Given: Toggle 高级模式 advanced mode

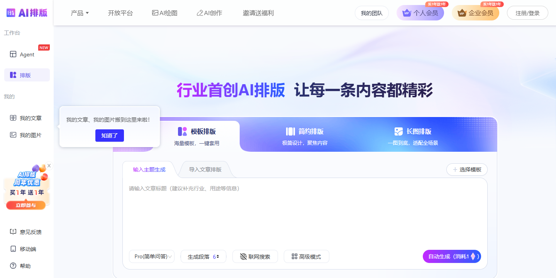Looking at the screenshot, I should (307, 256).
